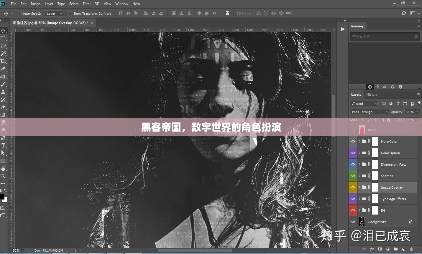Expand the More Color group
Image resolution: width=422 pixels, height=254 pixels.
tap(359, 142)
